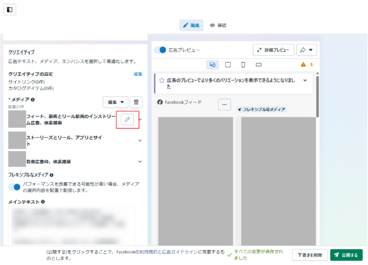Image resolution: width=368 pixels, height=265 pixels.
Task: Select the mobile vertical preview icon
Action: [243, 65]
